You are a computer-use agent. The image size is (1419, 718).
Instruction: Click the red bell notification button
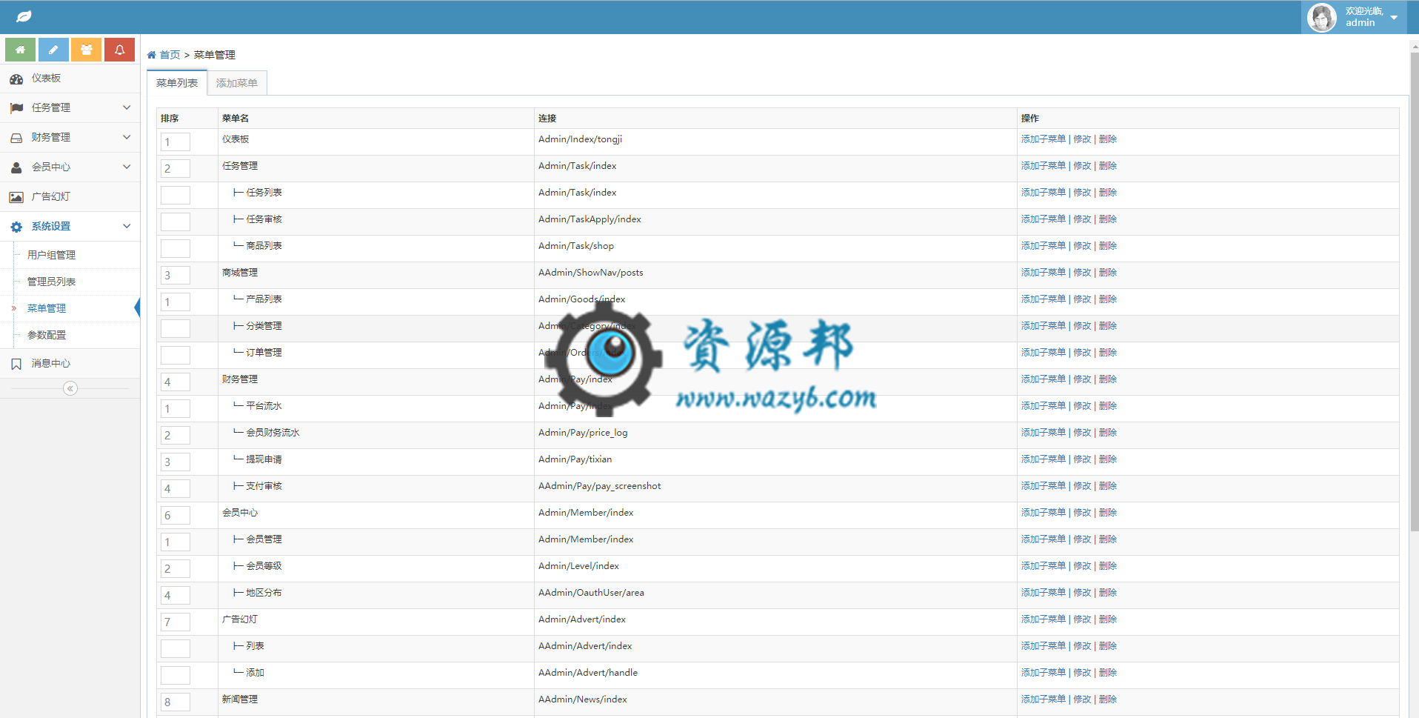119,50
